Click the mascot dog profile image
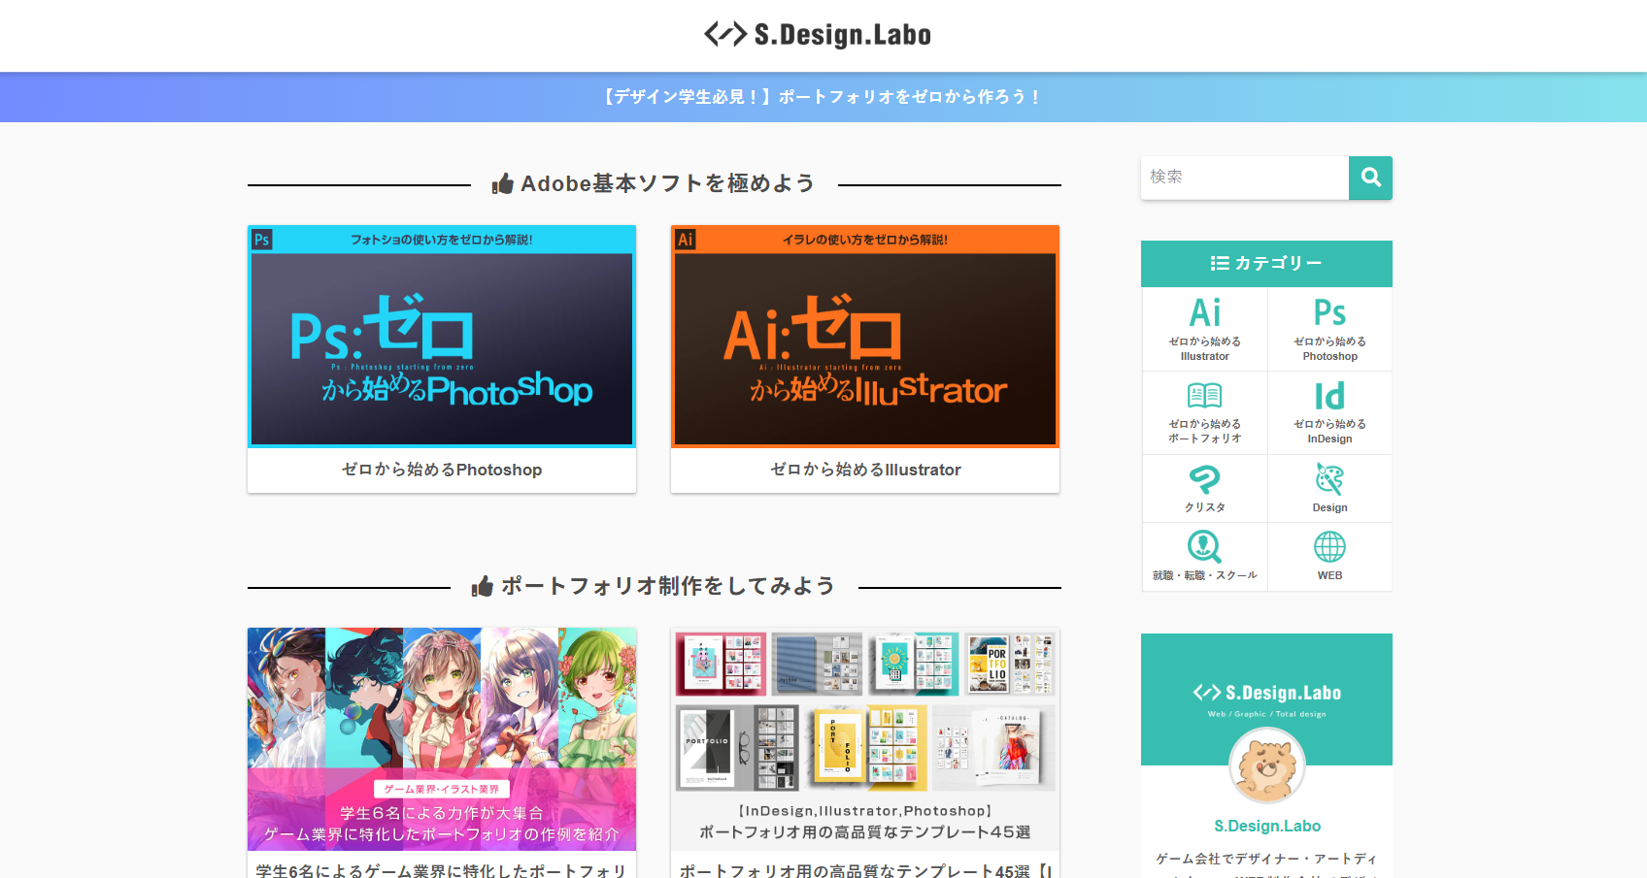The height and width of the screenshot is (878, 1647). click(x=1266, y=766)
